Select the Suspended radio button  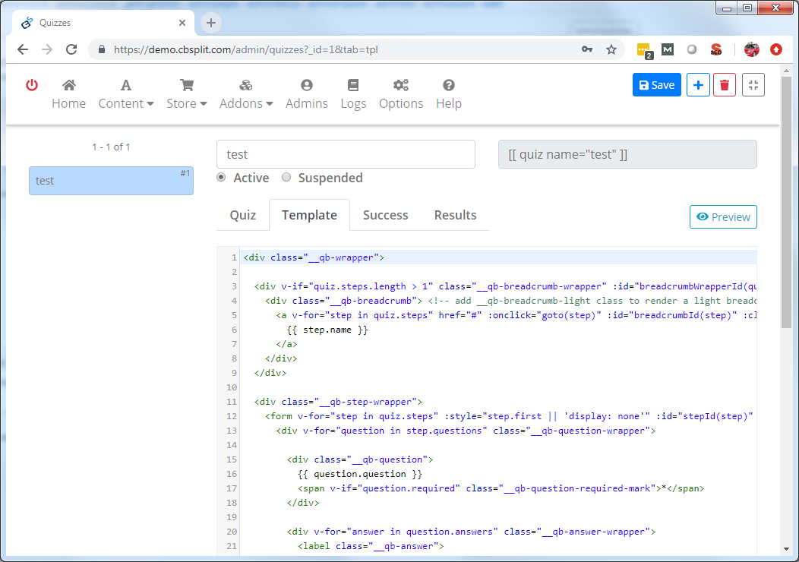coord(286,178)
